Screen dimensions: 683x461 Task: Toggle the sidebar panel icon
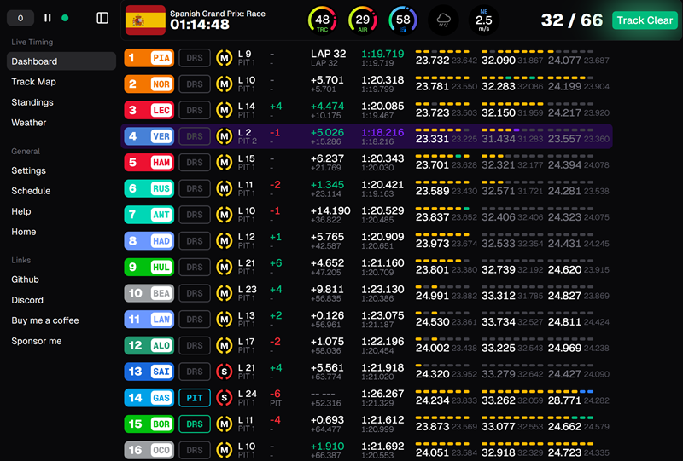pyautogui.click(x=102, y=18)
